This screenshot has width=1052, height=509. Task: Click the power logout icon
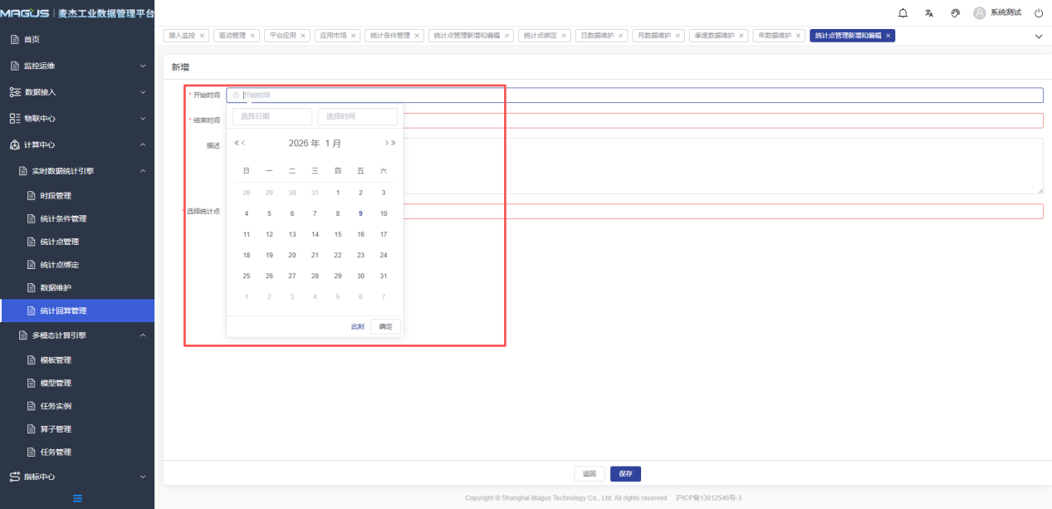(x=1038, y=13)
